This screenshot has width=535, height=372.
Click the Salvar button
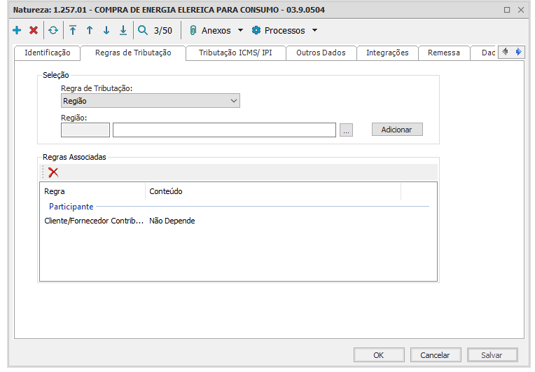click(x=492, y=355)
